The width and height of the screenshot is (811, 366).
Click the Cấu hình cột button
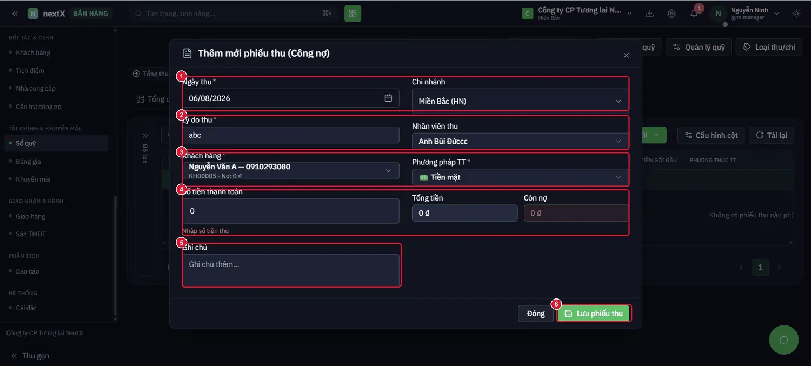tap(711, 135)
